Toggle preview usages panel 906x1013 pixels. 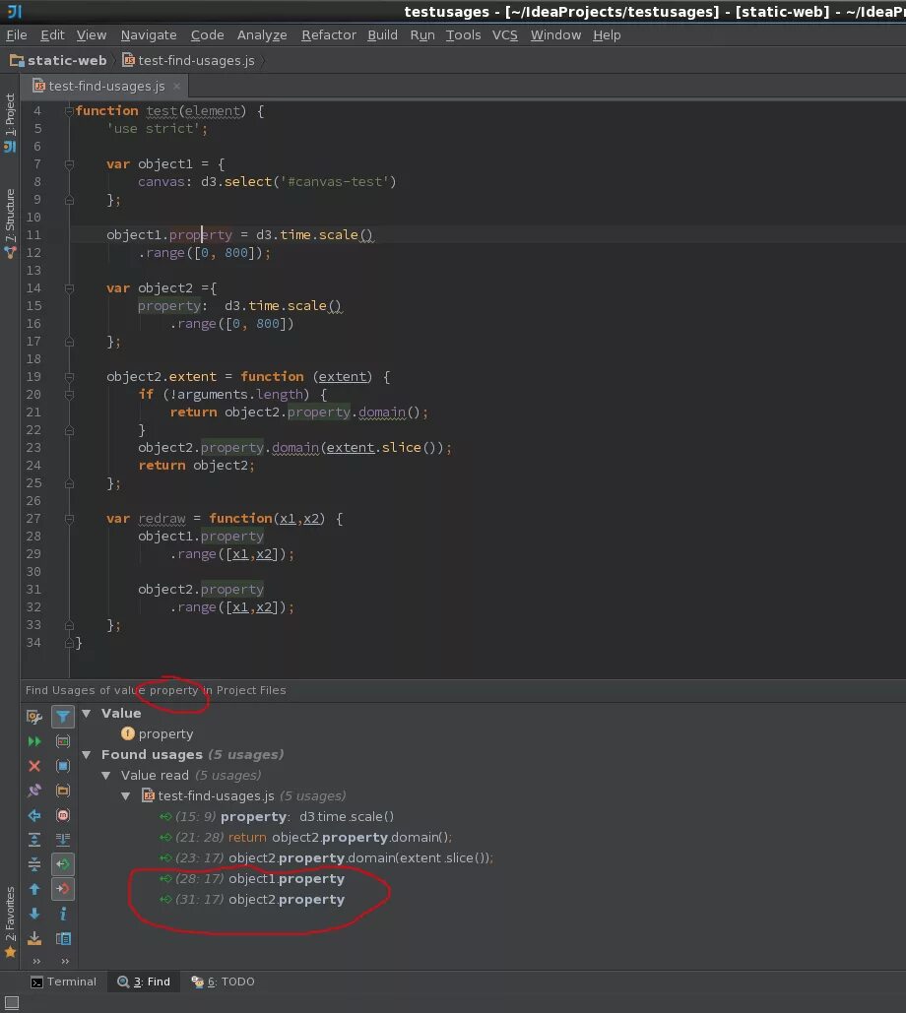[63, 938]
